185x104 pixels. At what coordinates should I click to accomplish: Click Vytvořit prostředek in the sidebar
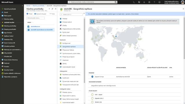pyautogui.click(x=10, y=9)
